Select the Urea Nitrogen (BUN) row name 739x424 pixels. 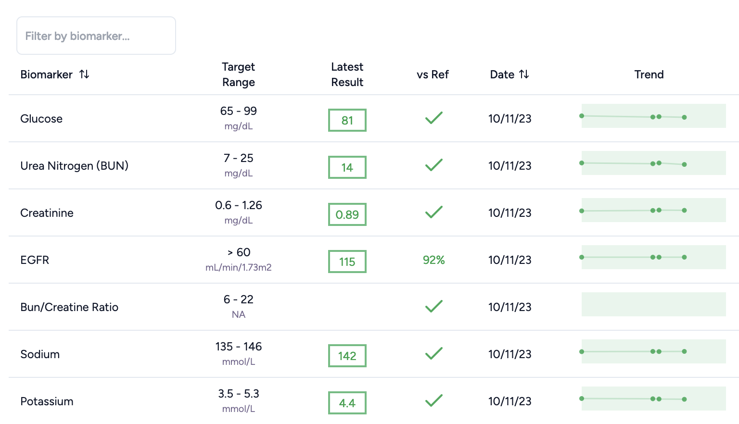74,166
